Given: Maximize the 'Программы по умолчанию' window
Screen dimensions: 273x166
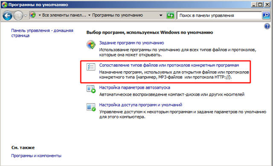Looking at the screenshot, I should point(260,5).
